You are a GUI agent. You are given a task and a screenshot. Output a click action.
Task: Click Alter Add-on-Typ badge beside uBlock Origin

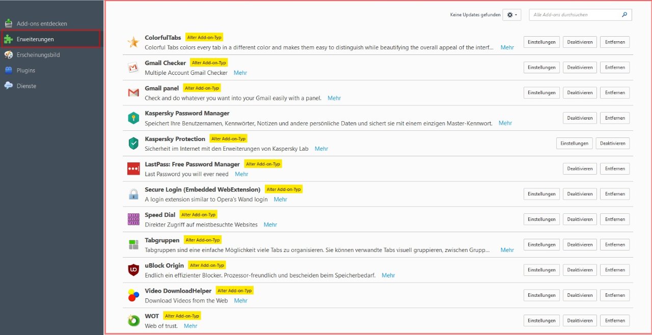207,265
